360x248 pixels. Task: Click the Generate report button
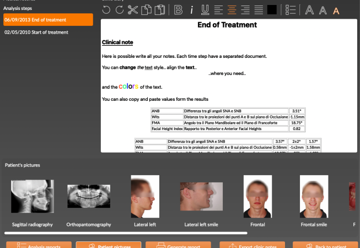tap(178, 245)
